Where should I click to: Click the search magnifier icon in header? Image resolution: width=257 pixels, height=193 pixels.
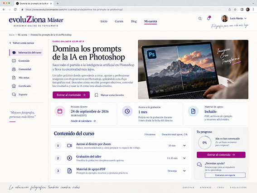click(x=200, y=19)
